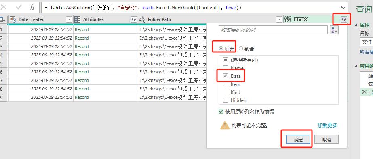Delete the selected applied step via X icon

(x=364, y=92)
